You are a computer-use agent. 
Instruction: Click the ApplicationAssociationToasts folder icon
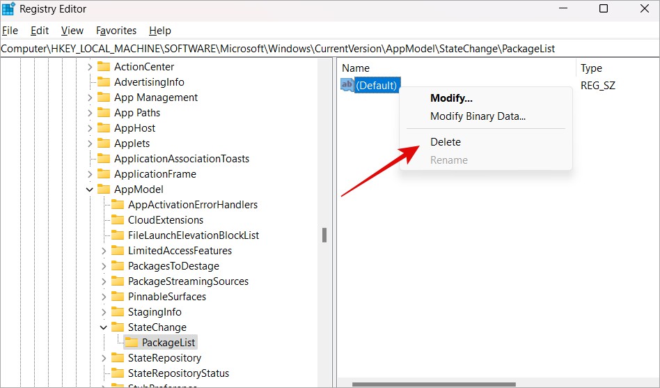point(104,158)
